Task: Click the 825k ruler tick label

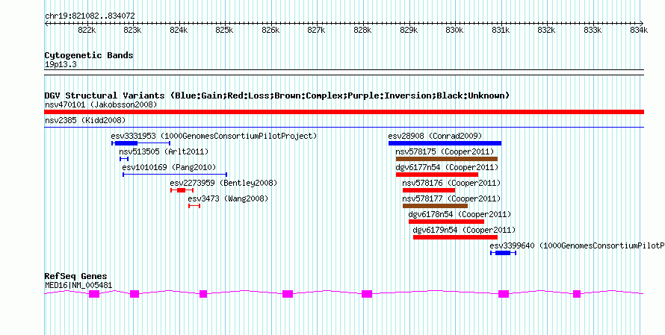Action: [x=224, y=31]
